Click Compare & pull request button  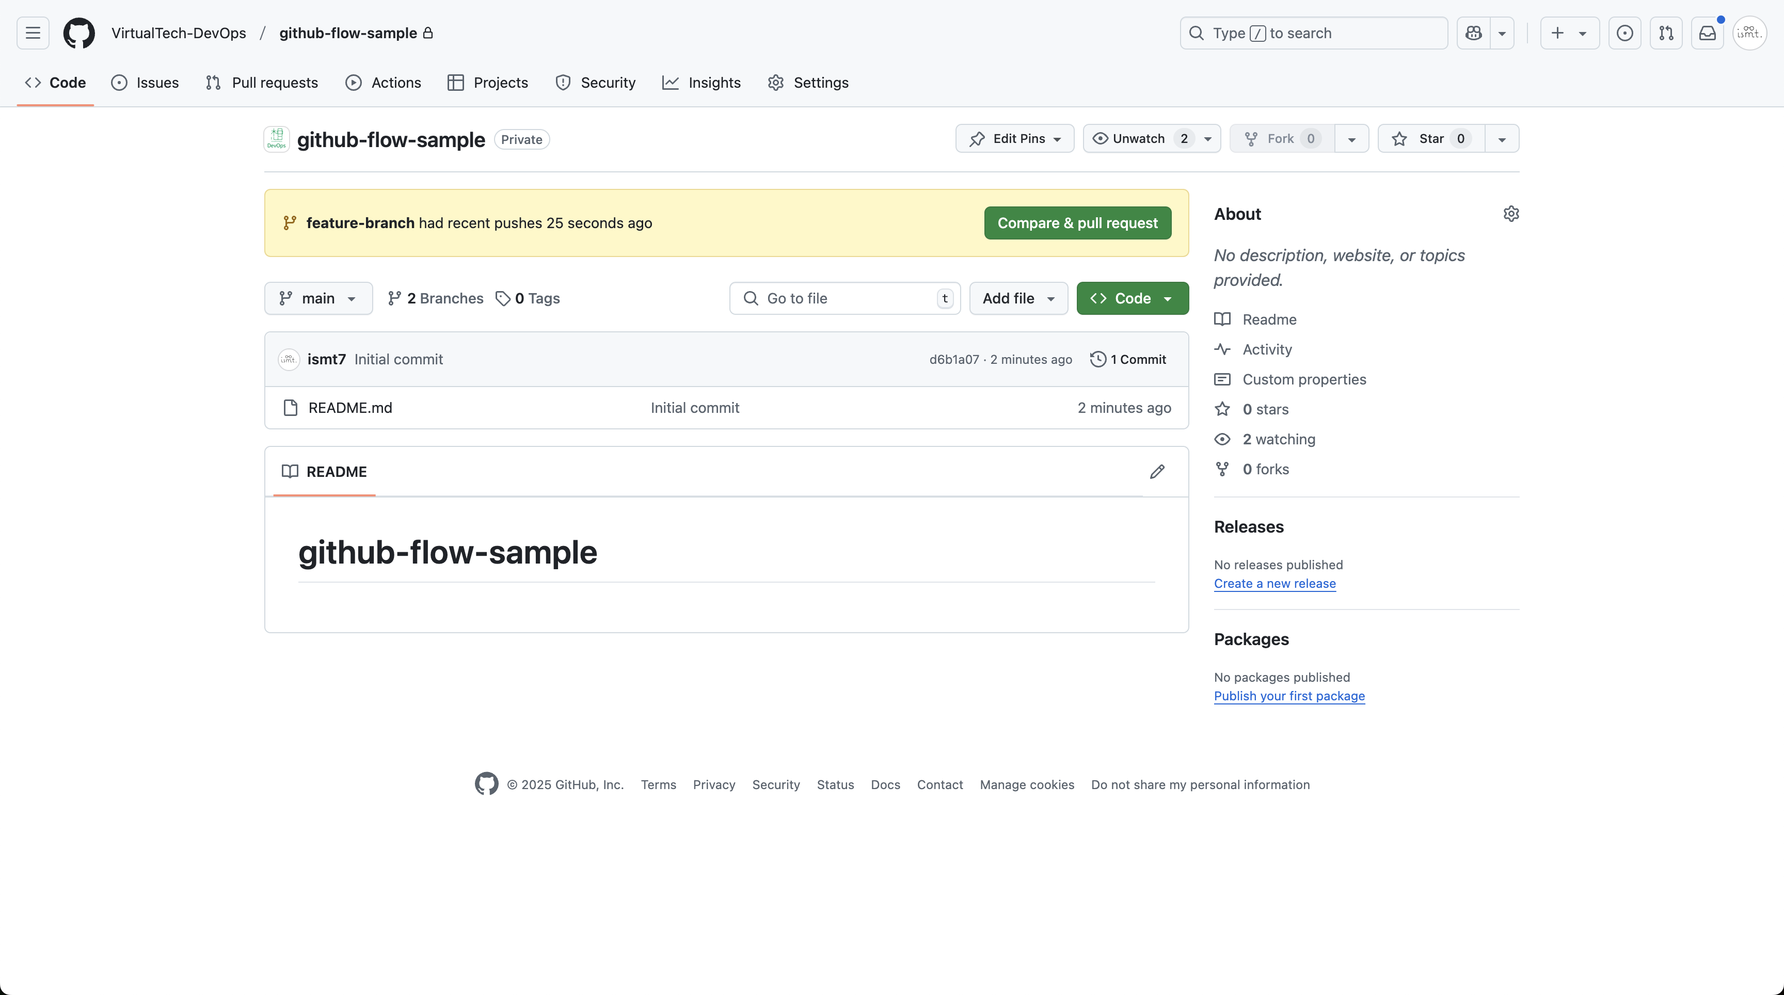(x=1078, y=223)
